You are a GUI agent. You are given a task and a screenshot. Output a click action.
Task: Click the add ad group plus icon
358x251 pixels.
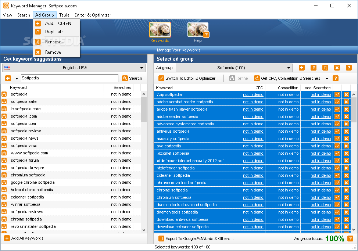(302, 68)
